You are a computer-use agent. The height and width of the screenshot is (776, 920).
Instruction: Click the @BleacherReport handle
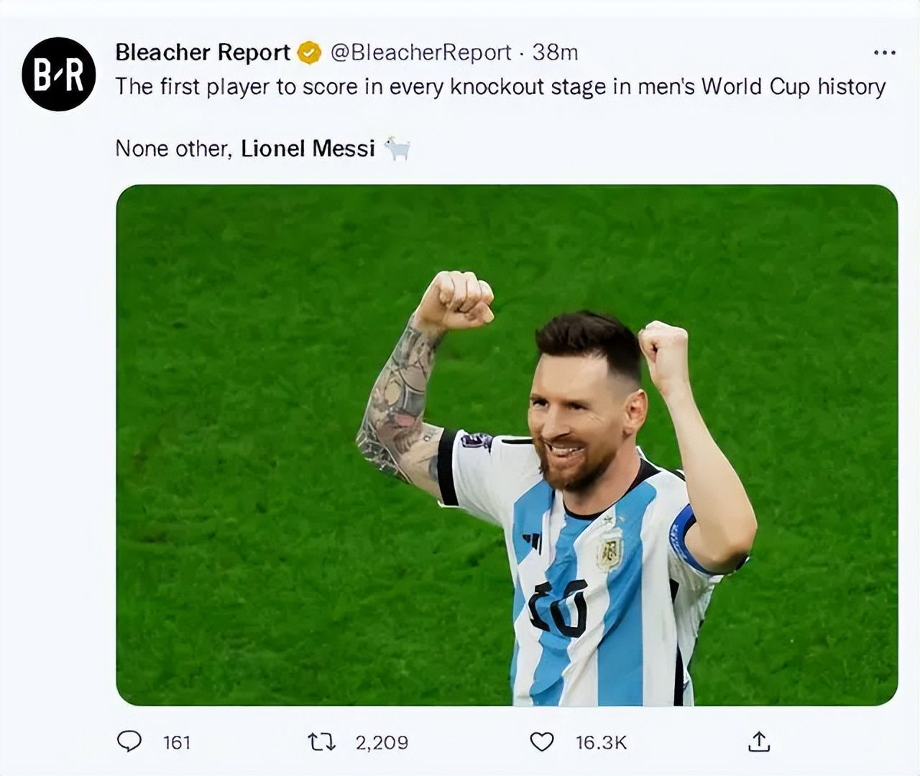tap(420, 52)
